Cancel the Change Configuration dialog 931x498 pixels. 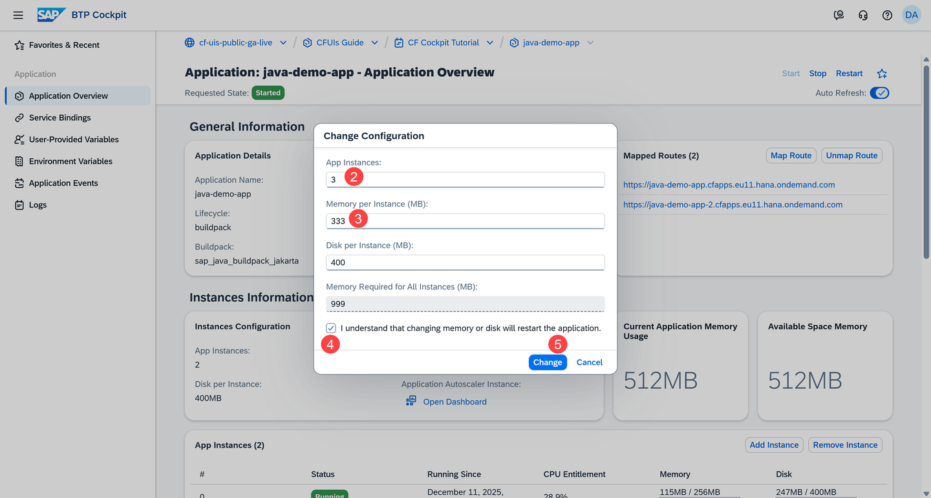point(590,362)
